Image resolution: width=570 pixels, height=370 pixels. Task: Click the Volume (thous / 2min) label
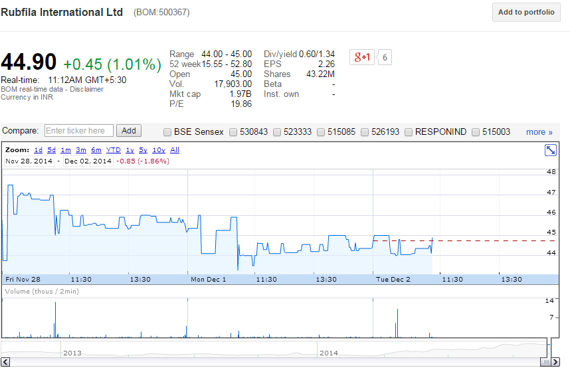pos(42,291)
